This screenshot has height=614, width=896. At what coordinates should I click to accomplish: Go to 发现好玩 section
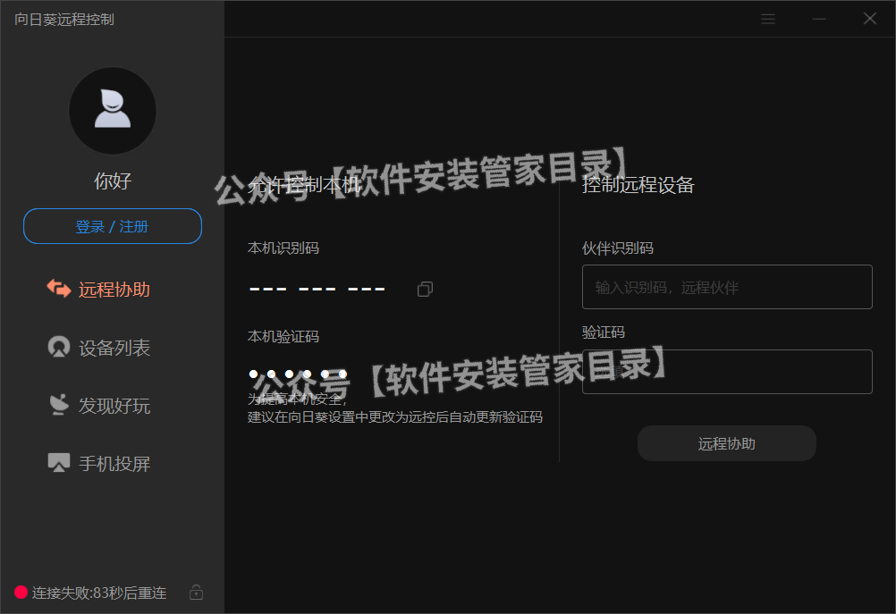click(x=99, y=406)
